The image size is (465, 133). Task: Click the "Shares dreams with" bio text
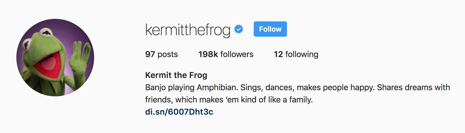click(413, 87)
